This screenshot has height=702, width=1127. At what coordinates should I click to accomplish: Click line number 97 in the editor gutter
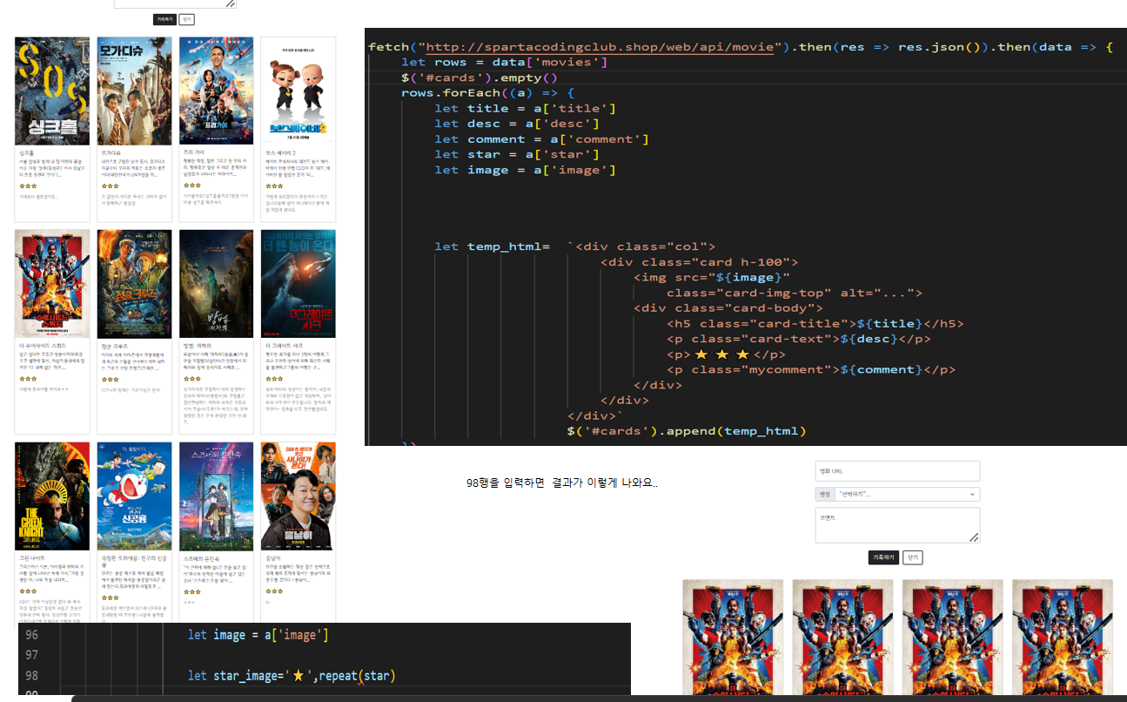coord(31,655)
